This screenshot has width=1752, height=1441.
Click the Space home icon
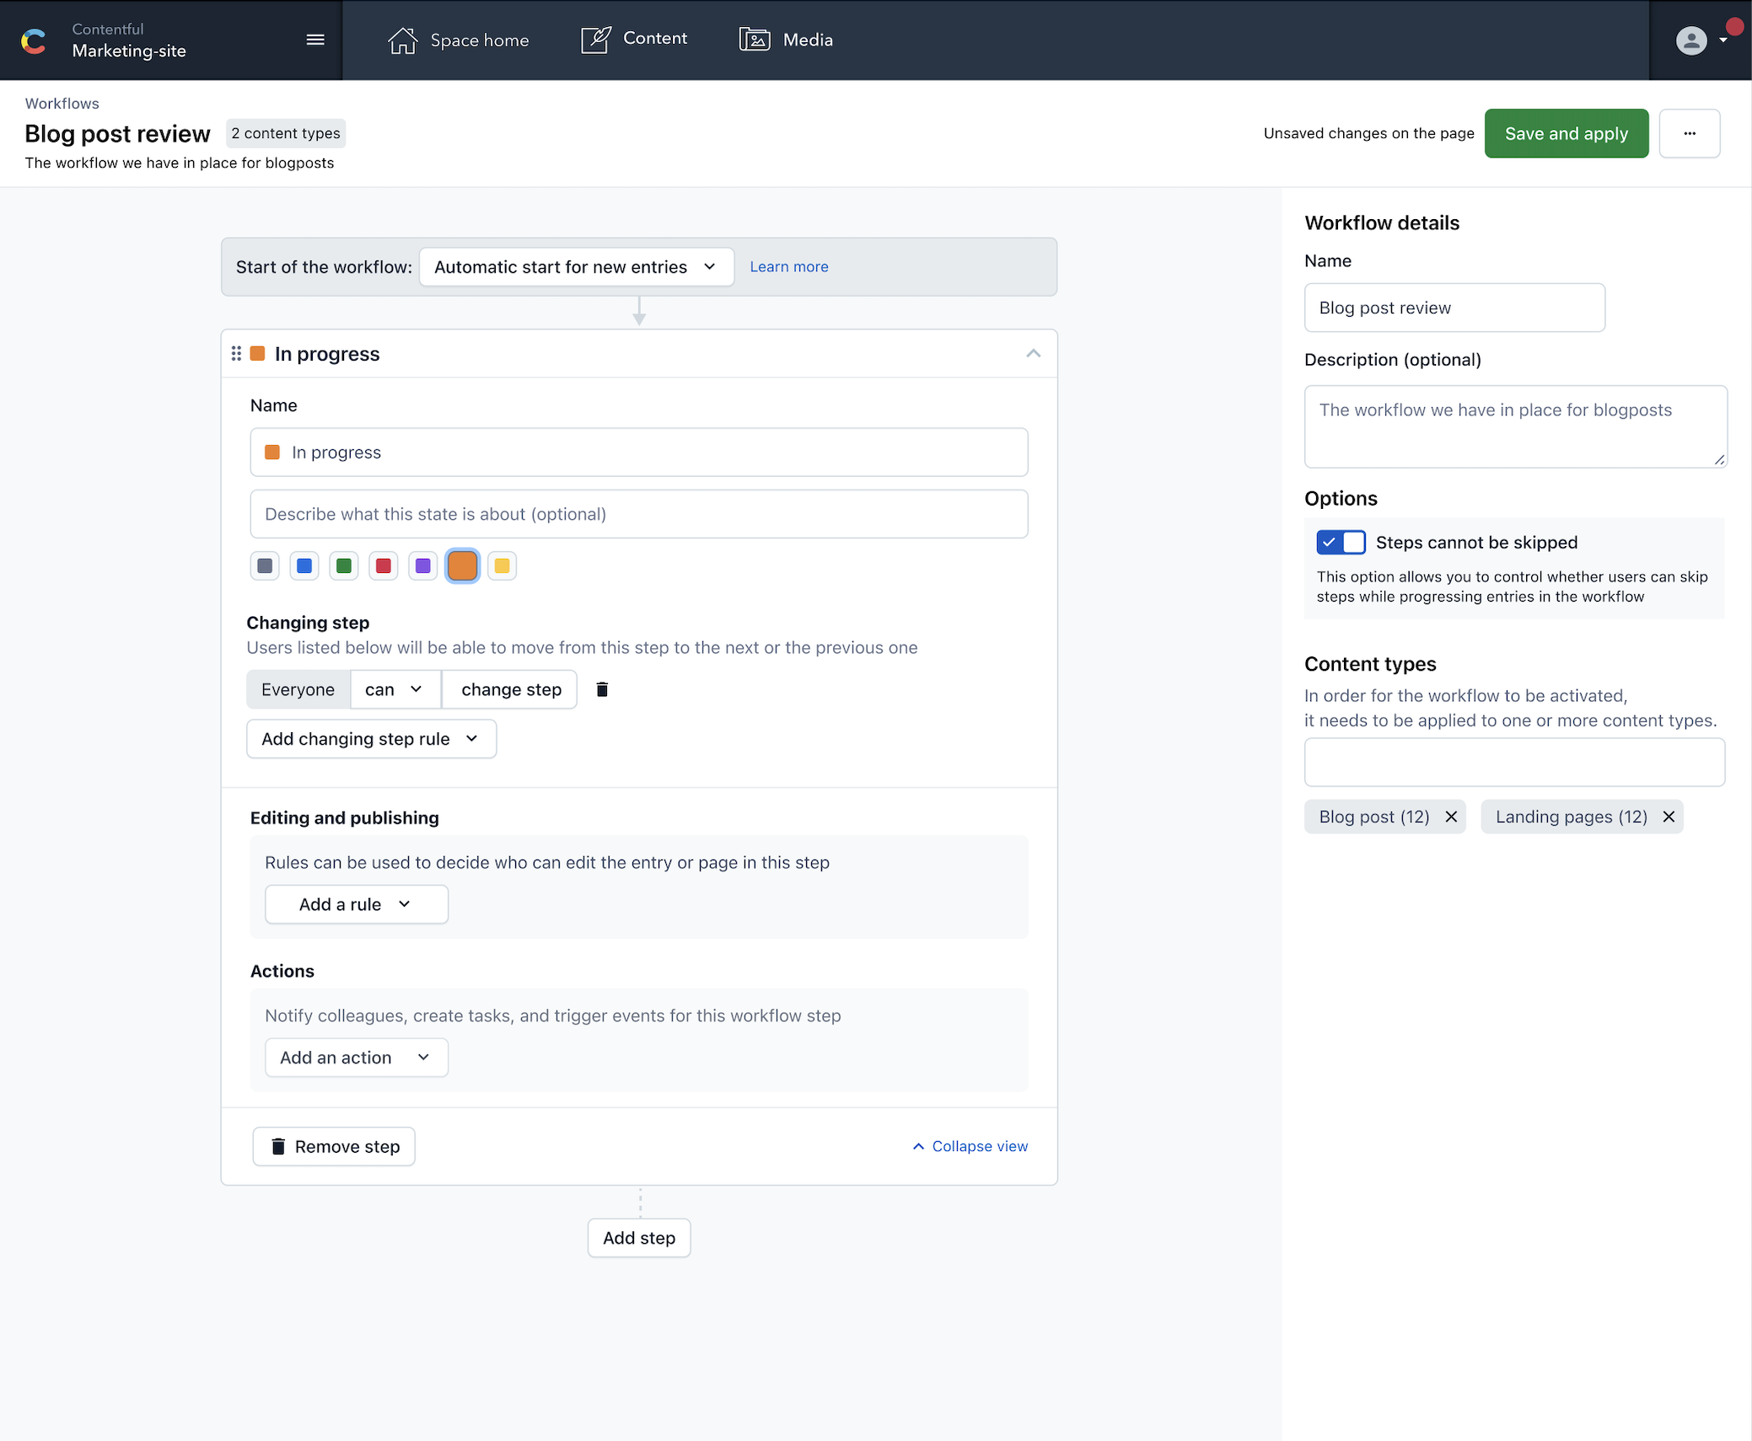(x=401, y=40)
